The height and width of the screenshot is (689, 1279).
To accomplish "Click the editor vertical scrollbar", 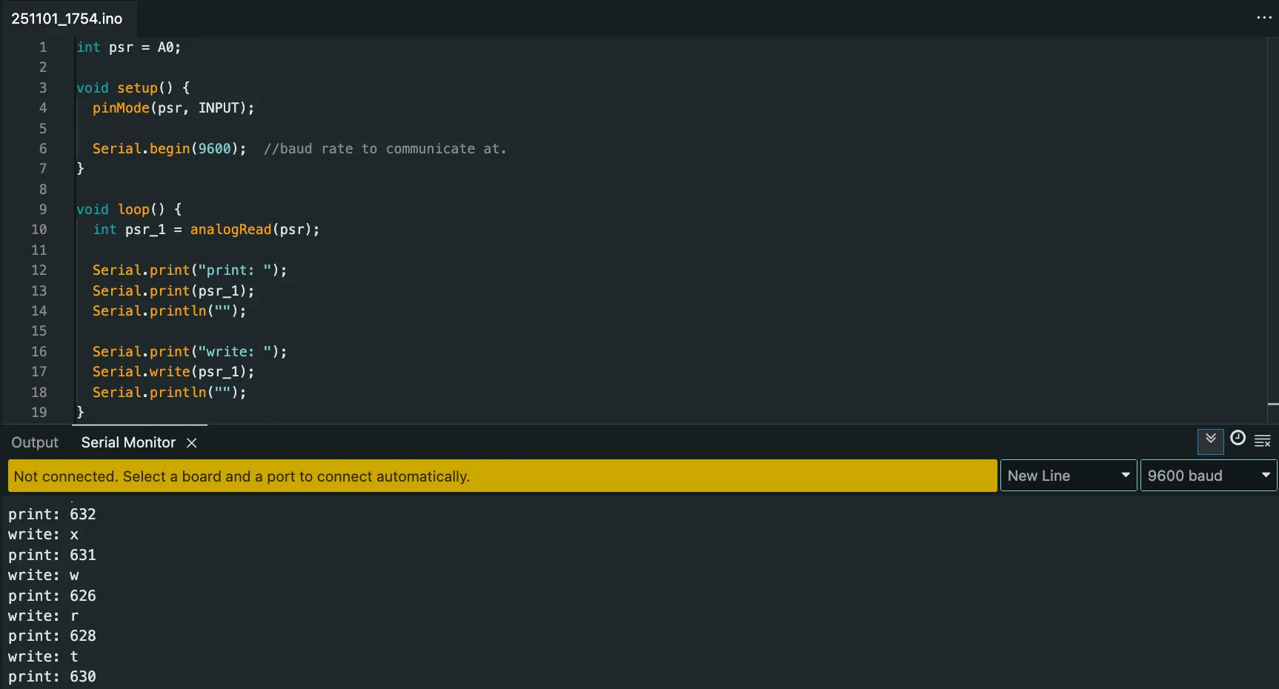I will 1272,222.
